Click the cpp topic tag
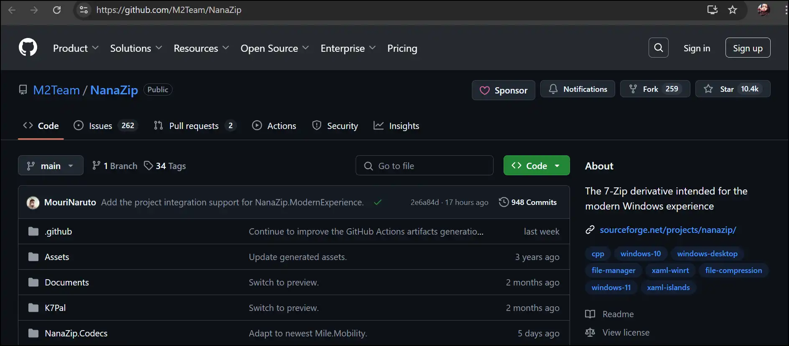Viewport: 789px width, 346px height. pos(598,254)
